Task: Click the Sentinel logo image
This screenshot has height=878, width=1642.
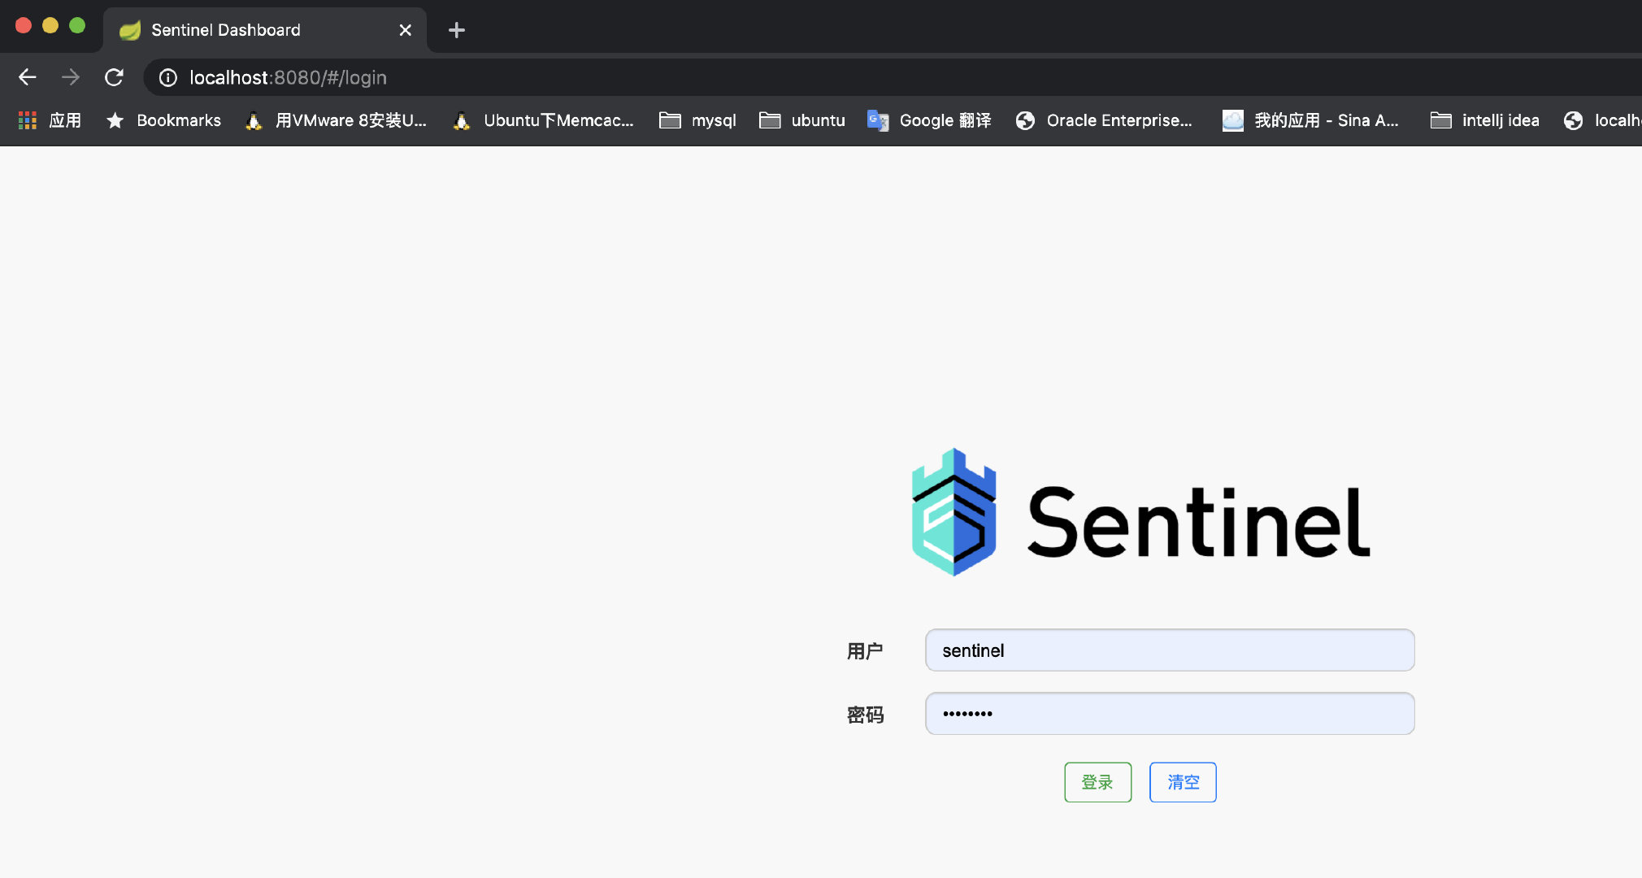Action: point(1140,513)
